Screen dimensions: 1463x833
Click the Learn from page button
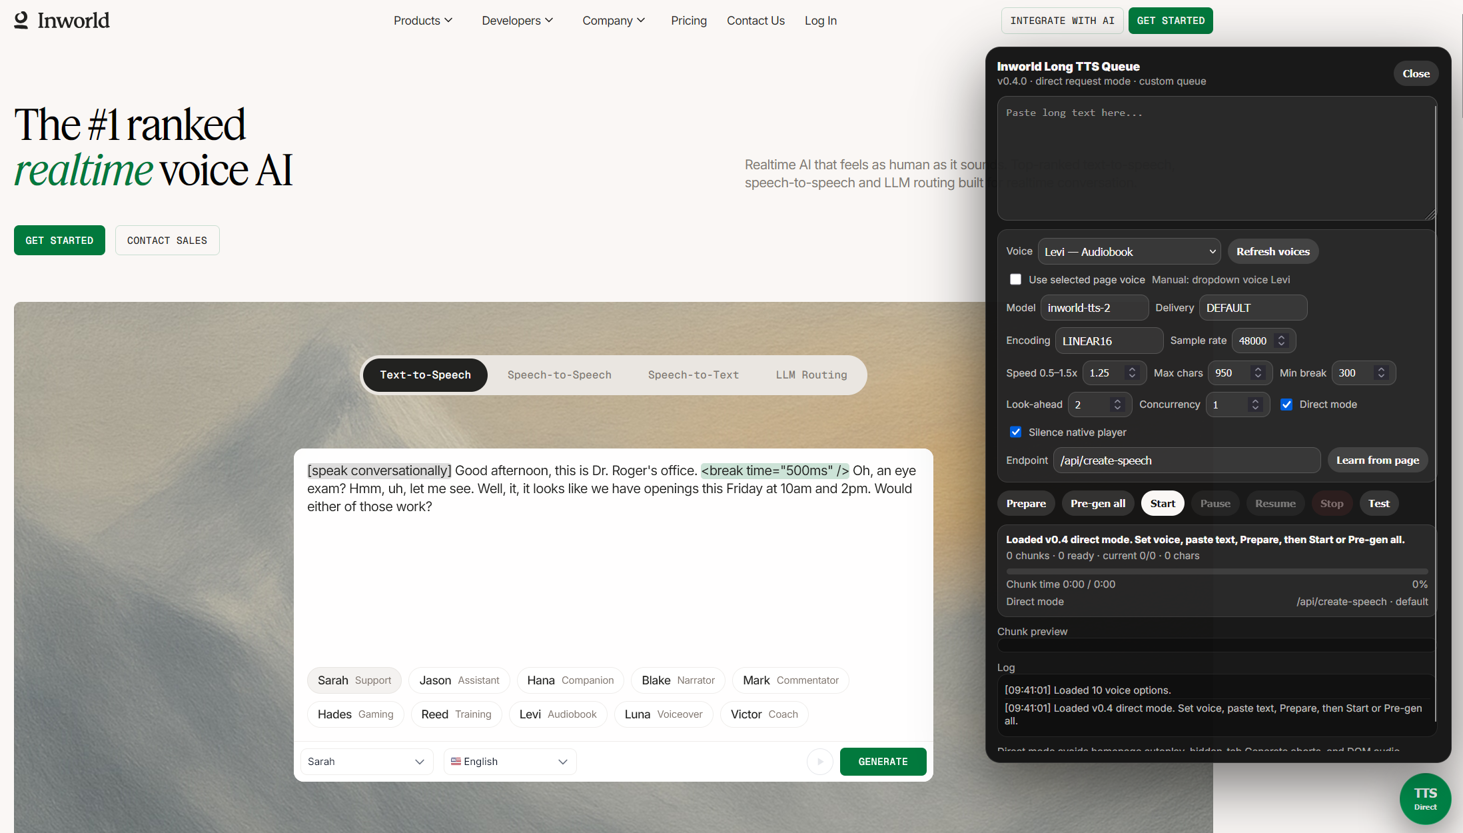(x=1377, y=460)
